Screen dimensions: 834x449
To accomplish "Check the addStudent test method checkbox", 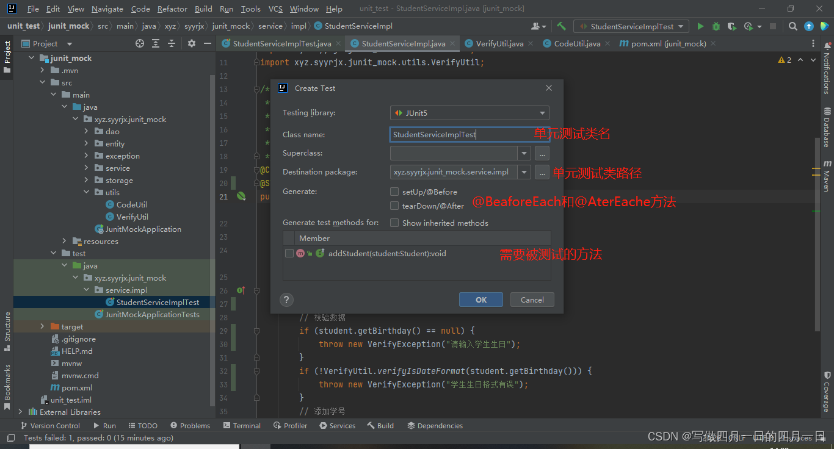I will [289, 253].
